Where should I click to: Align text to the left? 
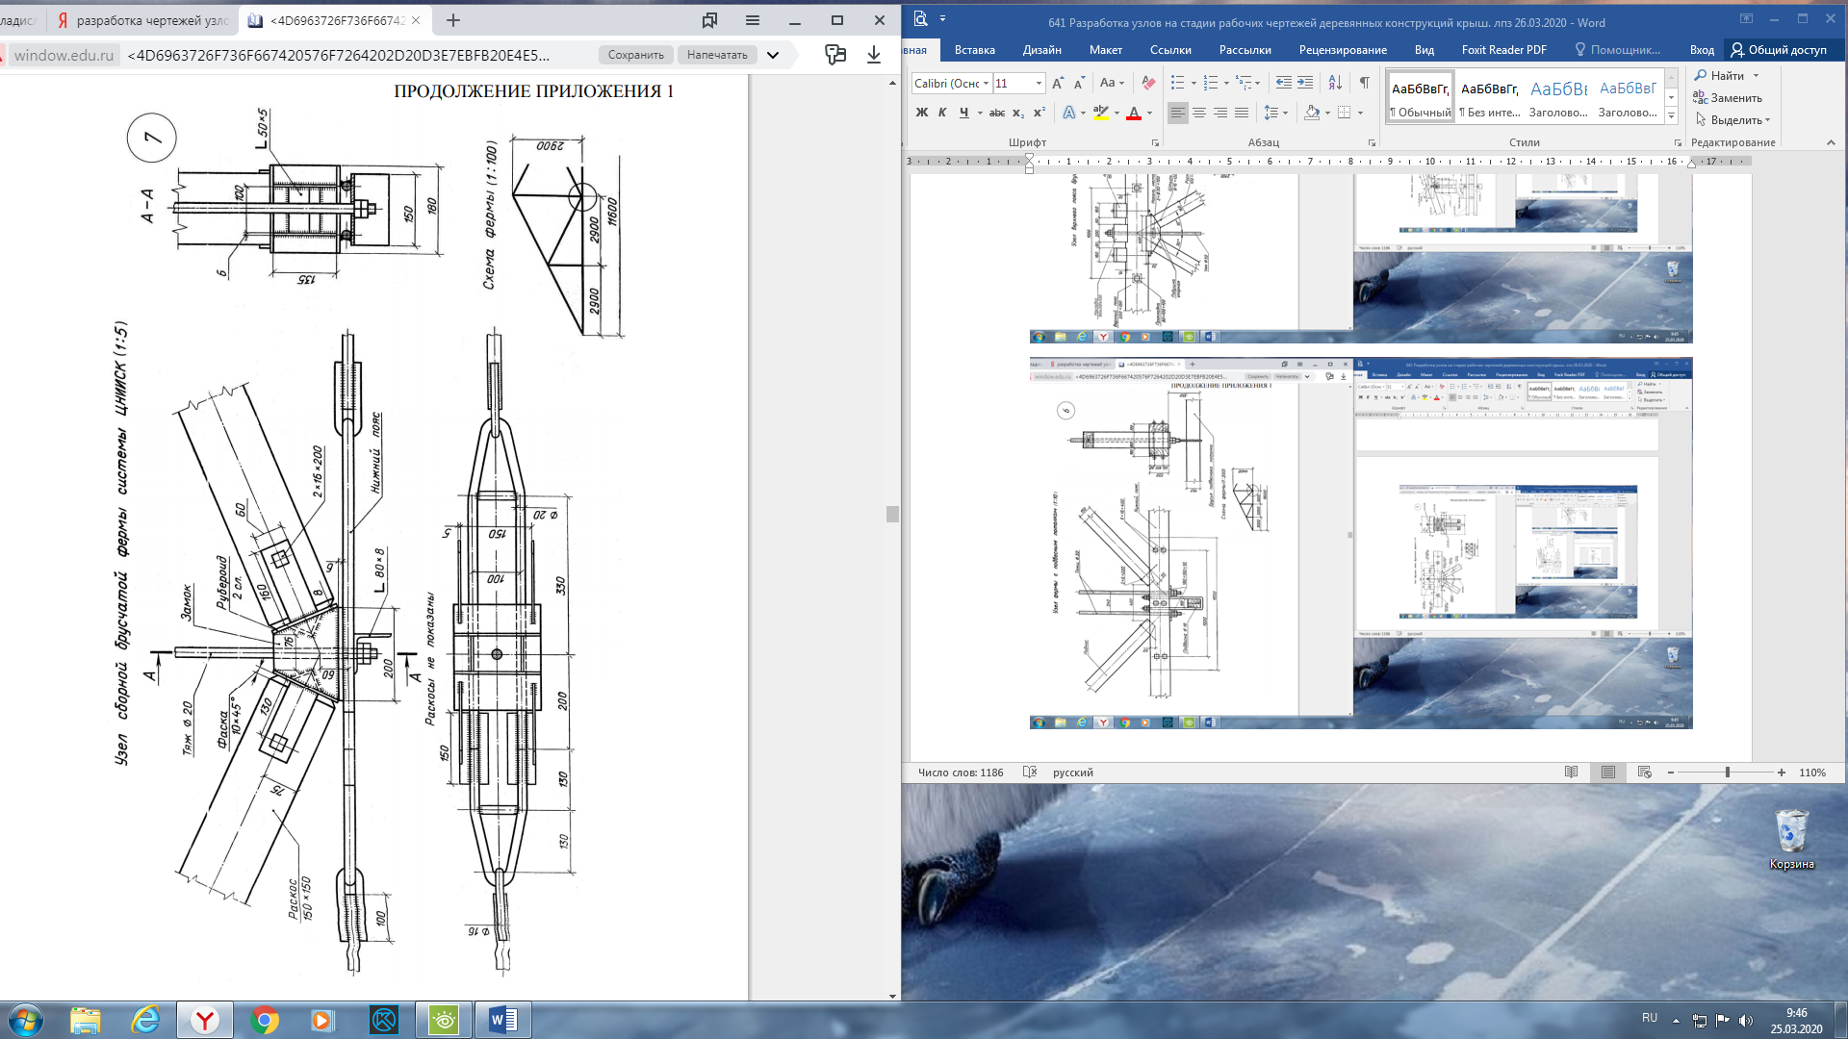point(1178,113)
